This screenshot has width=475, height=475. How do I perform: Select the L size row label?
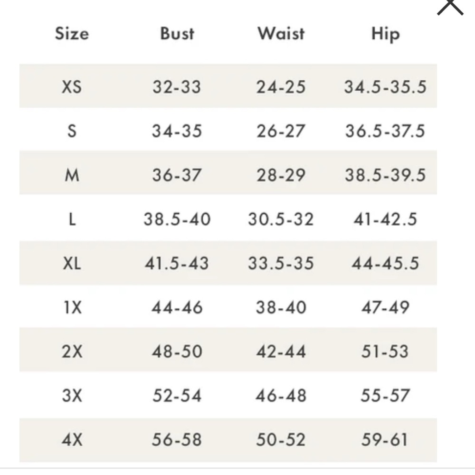tap(72, 219)
